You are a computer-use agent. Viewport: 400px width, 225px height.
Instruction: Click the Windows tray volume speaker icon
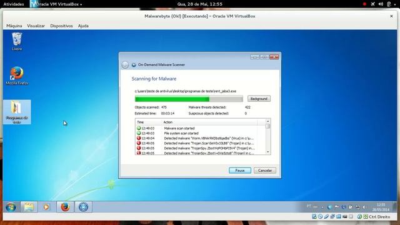pyautogui.click(x=364, y=207)
